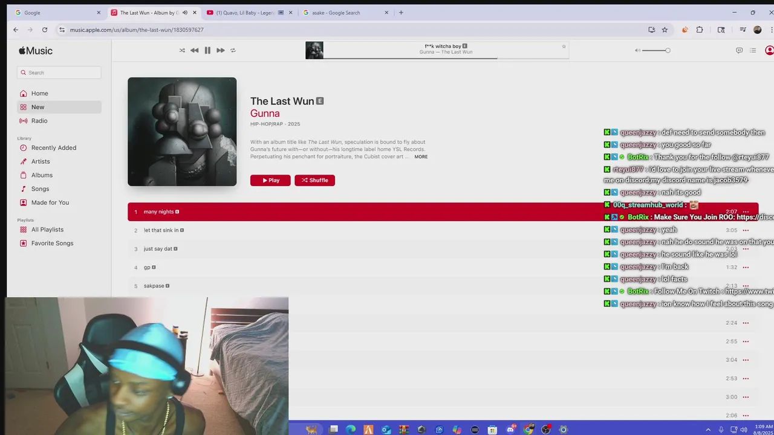This screenshot has height=435, width=774.
Task: Focus the Apple Music search field
Action: pos(59,72)
